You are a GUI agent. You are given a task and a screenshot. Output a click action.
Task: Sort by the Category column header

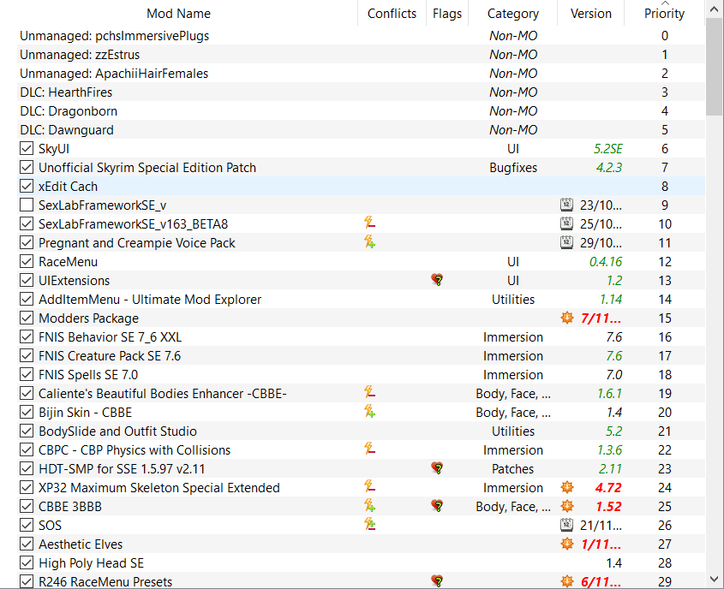(513, 14)
